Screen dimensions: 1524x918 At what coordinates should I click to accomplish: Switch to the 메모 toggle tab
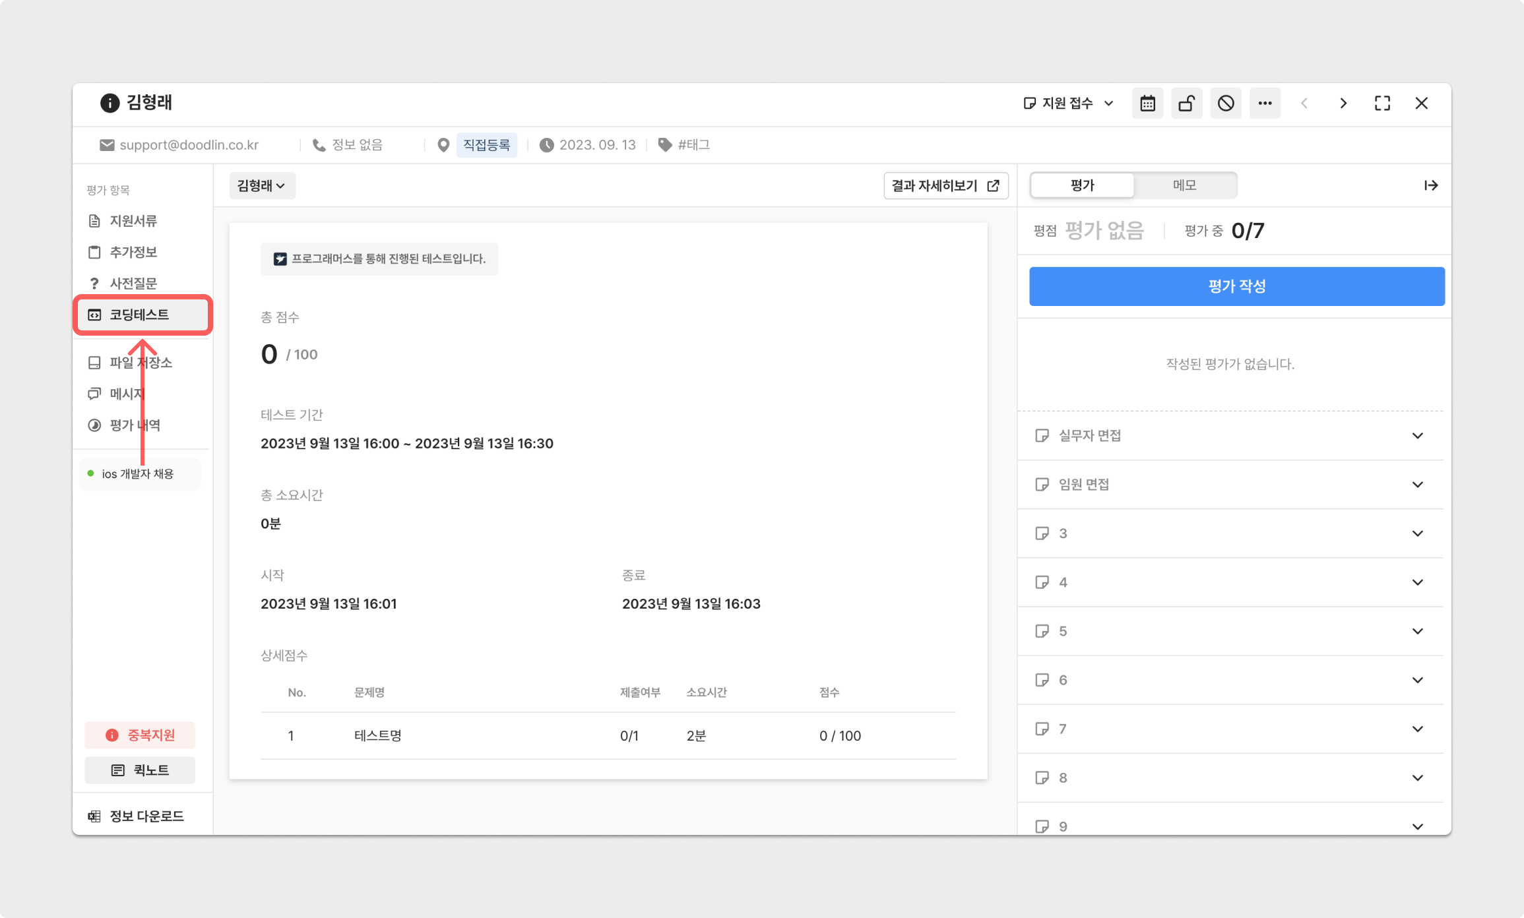click(1184, 185)
